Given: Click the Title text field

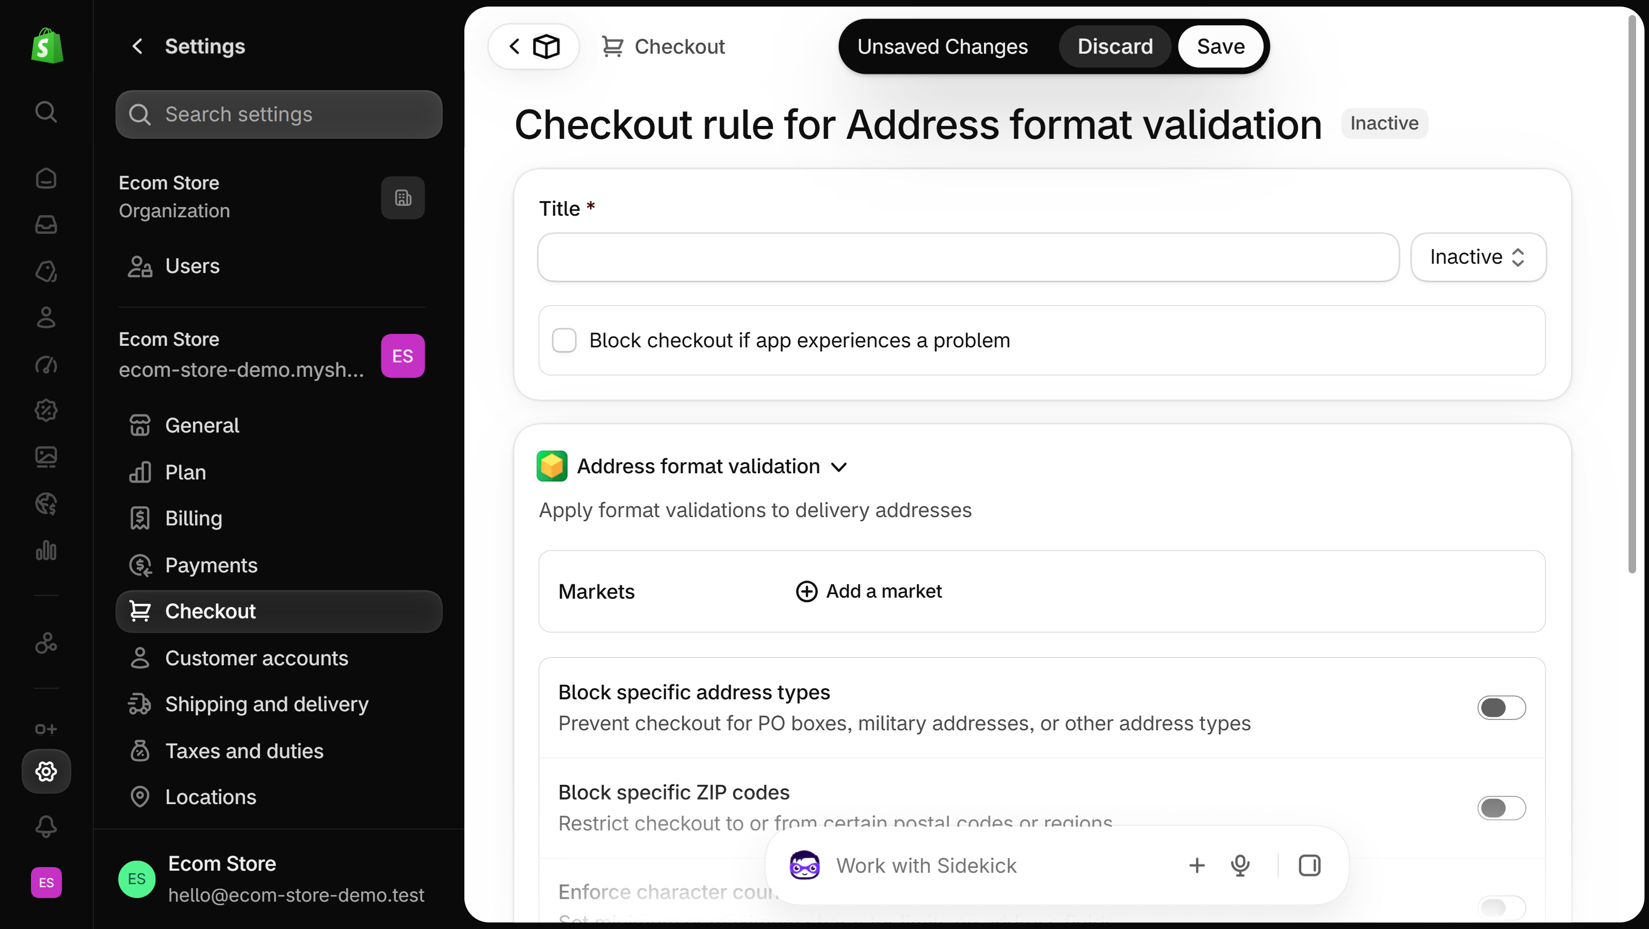Looking at the screenshot, I should click(x=968, y=258).
